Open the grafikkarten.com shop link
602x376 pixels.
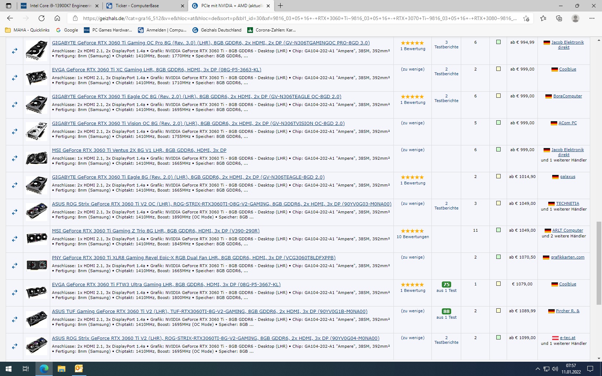568,257
